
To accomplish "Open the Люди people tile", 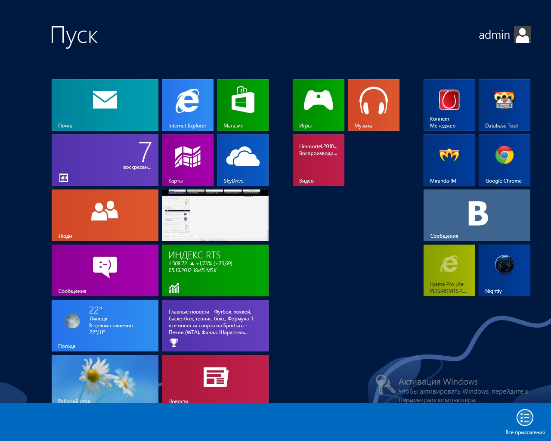I will click(105, 215).
